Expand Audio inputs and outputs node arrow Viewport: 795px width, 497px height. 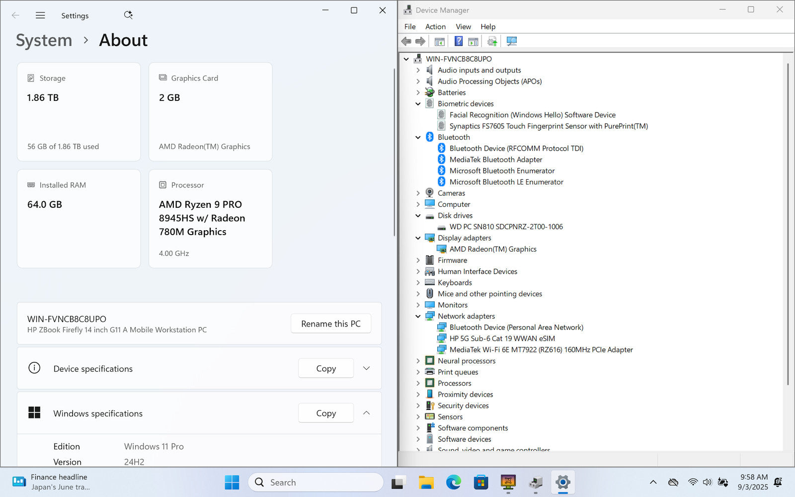418,70
